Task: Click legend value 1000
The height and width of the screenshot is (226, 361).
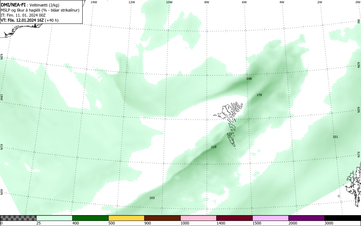Action: 184,223
